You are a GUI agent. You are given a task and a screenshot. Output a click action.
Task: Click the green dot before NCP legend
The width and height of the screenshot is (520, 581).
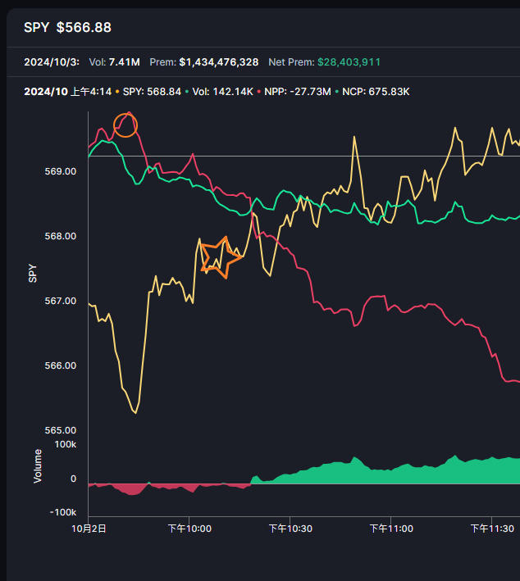click(x=338, y=91)
